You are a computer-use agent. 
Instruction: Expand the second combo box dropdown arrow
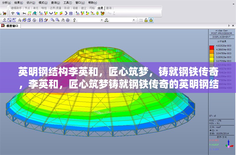tap(134, 20)
